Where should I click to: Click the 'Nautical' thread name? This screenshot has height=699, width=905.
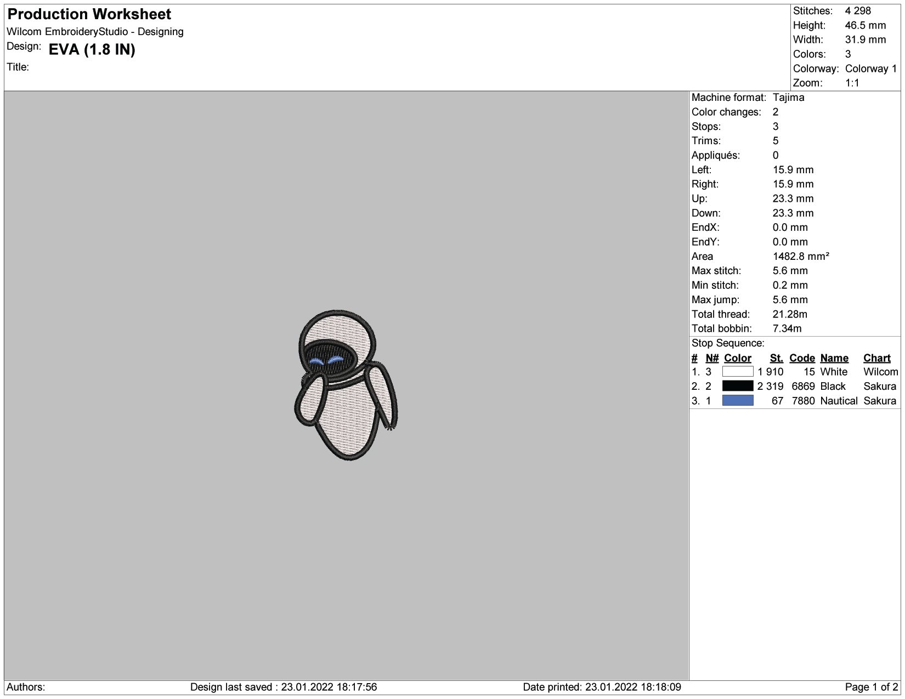tap(839, 401)
